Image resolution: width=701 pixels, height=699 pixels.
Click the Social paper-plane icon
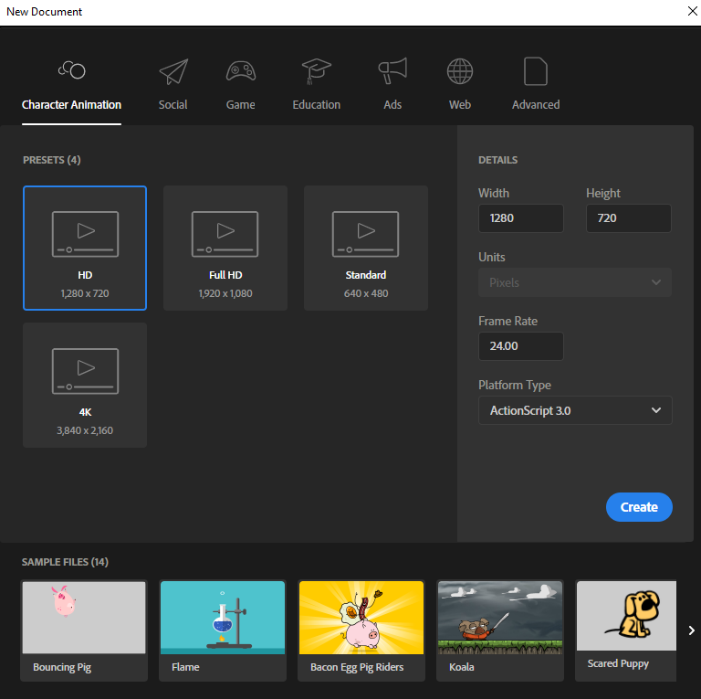click(173, 71)
